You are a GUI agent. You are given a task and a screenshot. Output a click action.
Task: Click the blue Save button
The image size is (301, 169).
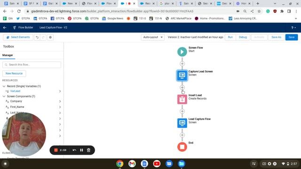(x=292, y=37)
